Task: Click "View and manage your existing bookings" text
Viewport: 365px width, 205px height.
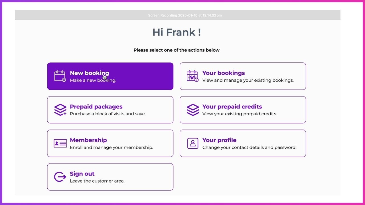Action: coord(248,80)
